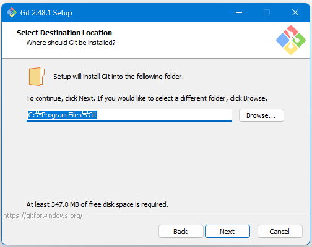
Task: Cancel the Git setup
Action: click(280, 232)
